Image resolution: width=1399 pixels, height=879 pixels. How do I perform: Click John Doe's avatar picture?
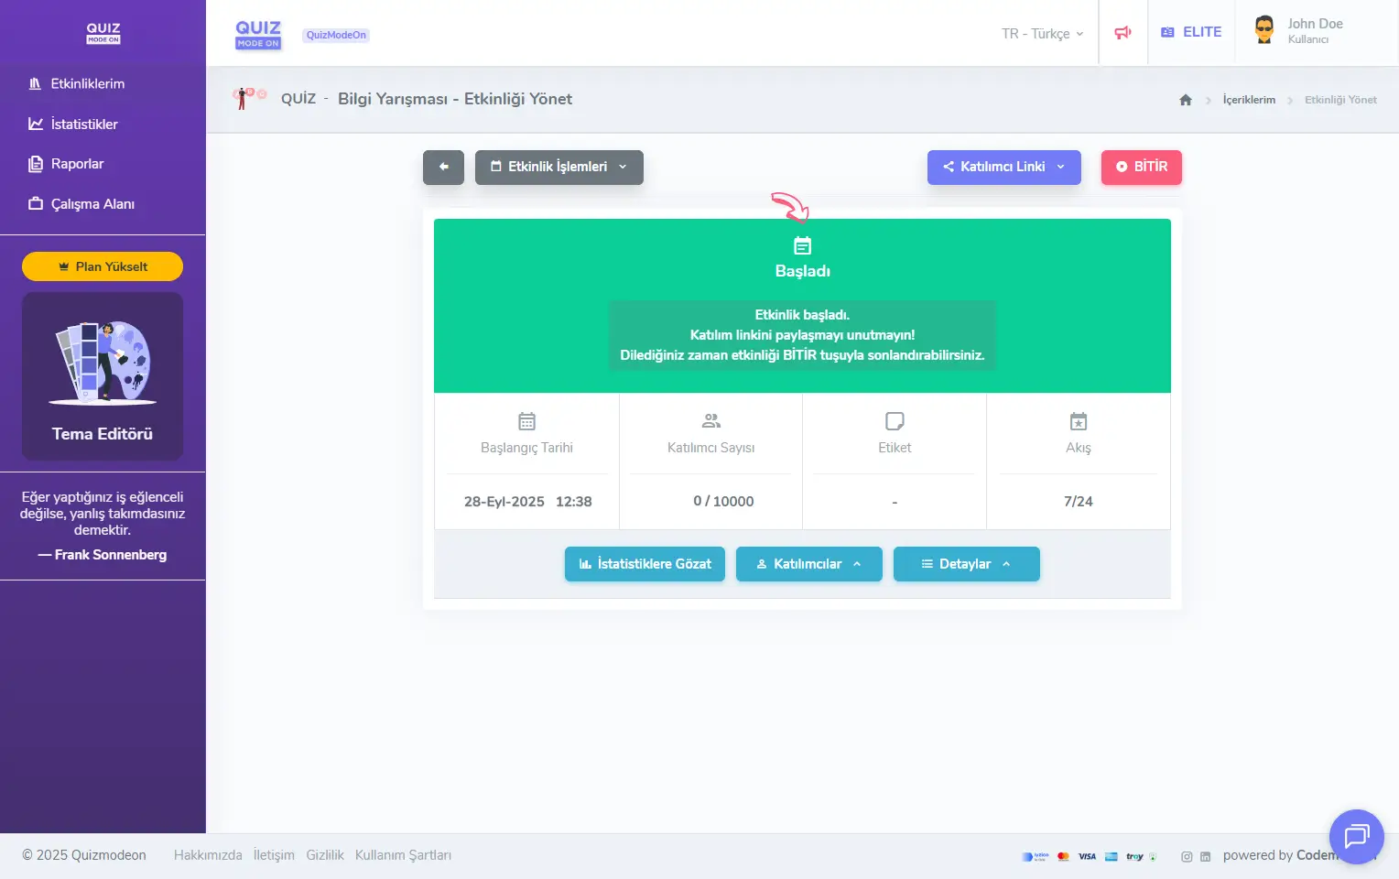point(1264,30)
